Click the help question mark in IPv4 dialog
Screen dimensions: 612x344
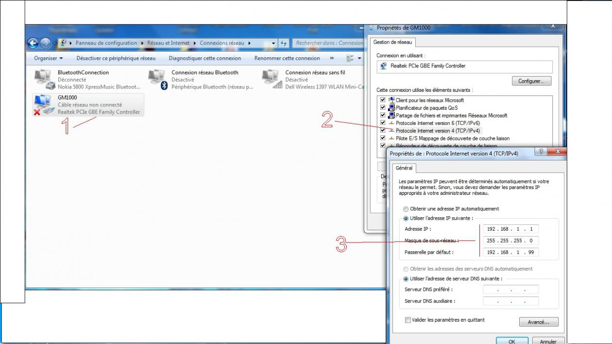pos(540,152)
